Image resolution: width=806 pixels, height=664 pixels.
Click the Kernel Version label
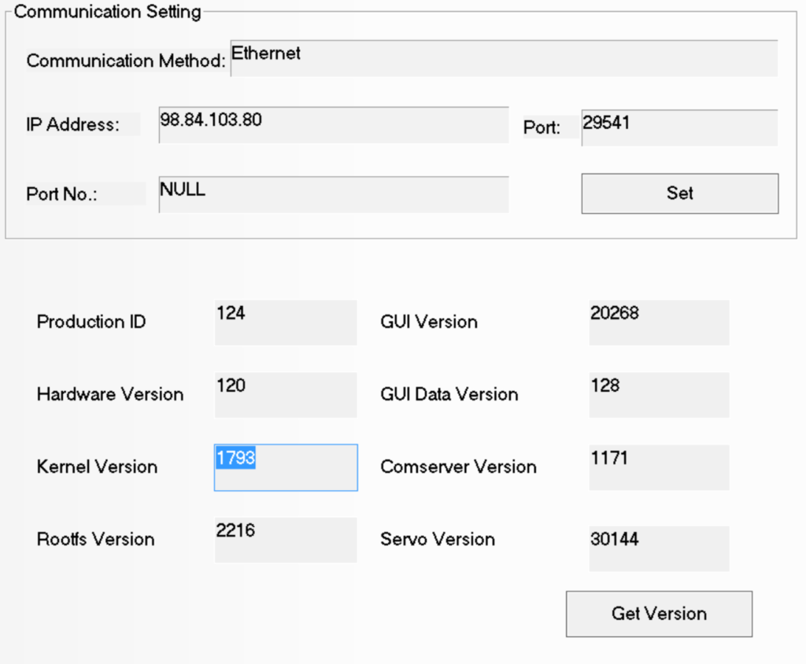coord(97,467)
